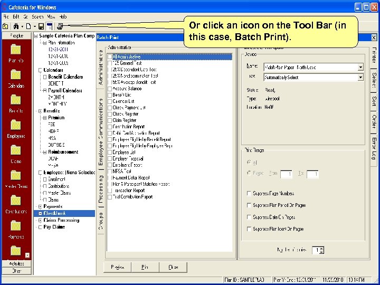Click the Number of Copies stepper arrows

point(321,250)
